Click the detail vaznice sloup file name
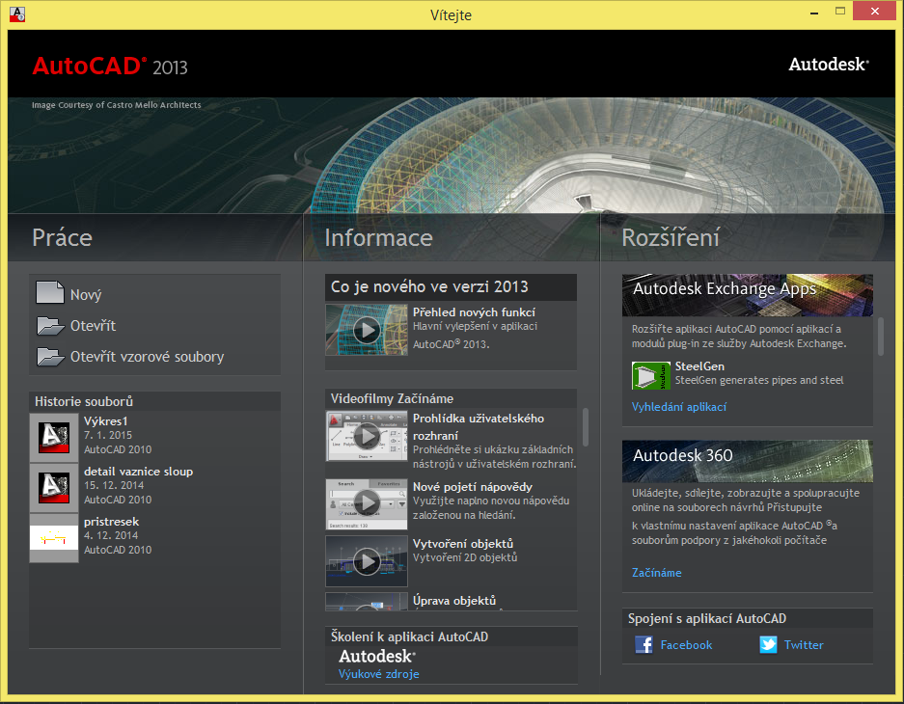This screenshot has width=904, height=704. click(138, 472)
